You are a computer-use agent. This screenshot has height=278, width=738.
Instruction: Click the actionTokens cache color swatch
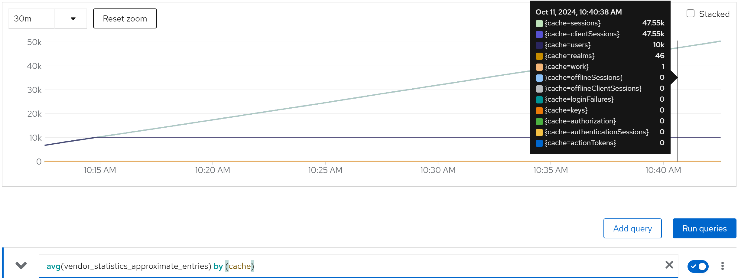[x=539, y=143]
